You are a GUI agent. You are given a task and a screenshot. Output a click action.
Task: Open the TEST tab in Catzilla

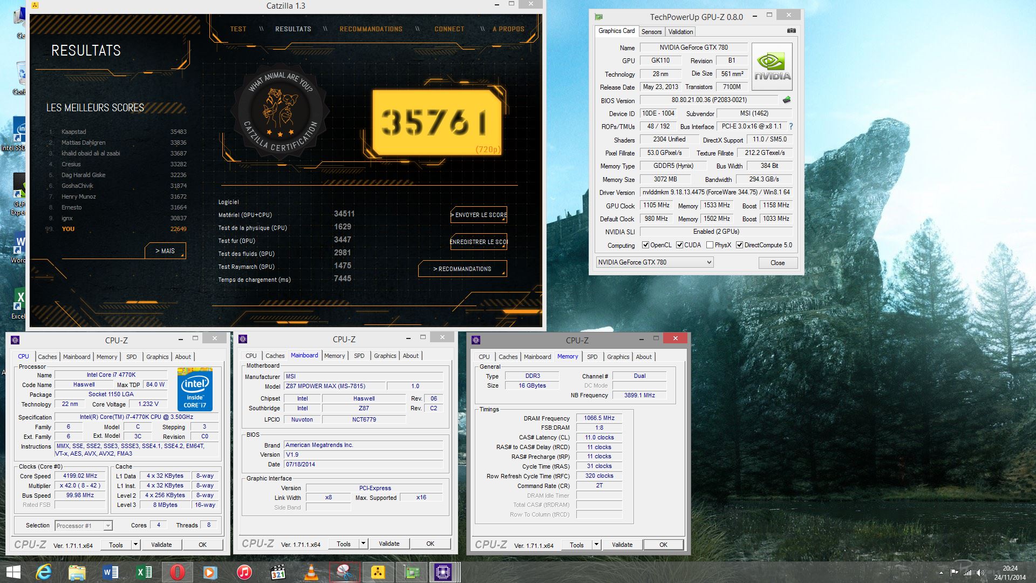[238, 29]
